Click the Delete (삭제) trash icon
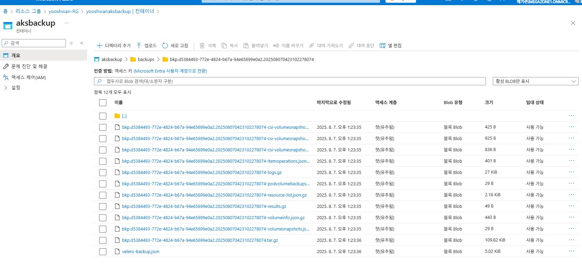582x275 pixels. coord(202,46)
